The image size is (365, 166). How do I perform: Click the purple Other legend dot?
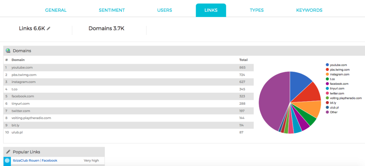tap(327, 112)
